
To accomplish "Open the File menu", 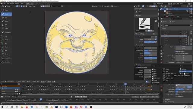I will pyautogui.click(x=5, y=4).
